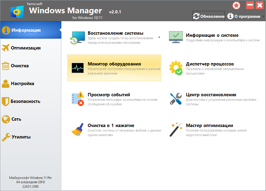Select the Сеть sidebar tab
The image size is (266, 191).
16,119
